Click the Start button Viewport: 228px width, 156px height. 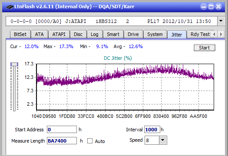click(x=205, y=48)
